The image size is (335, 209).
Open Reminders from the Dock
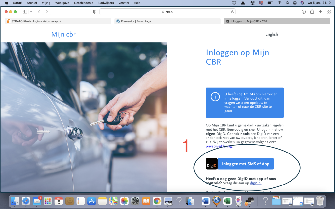coord(80,201)
